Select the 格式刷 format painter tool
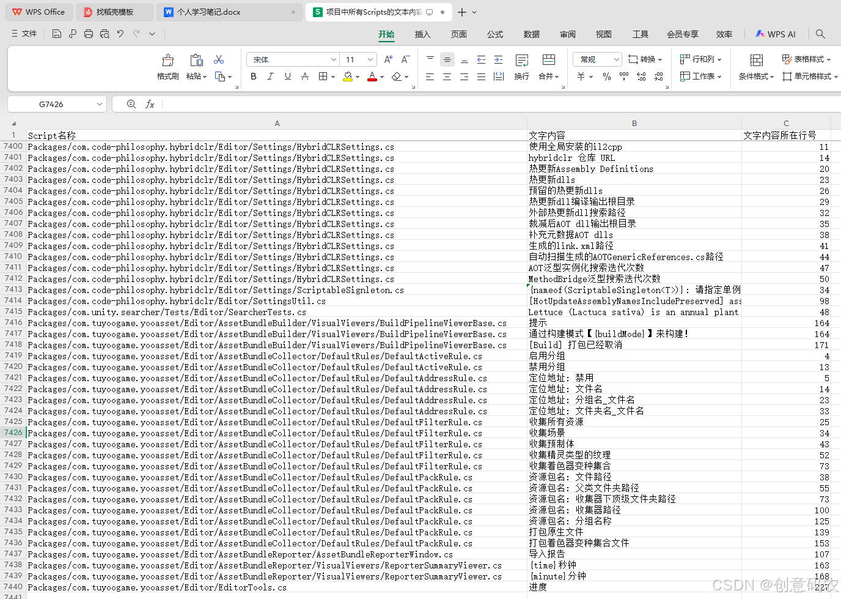 click(x=167, y=64)
